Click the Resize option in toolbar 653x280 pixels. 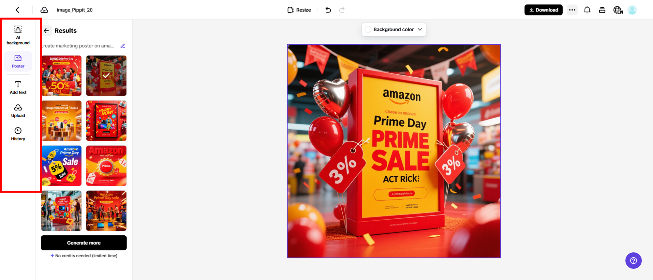[299, 10]
